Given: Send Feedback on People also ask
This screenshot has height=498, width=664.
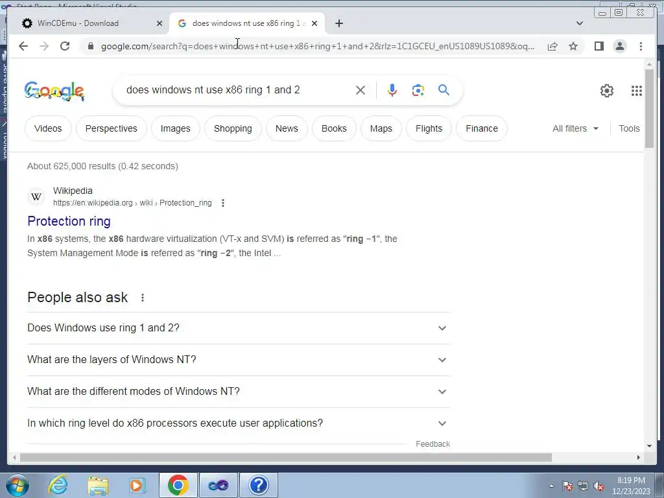Looking at the screenshot, I should 433,444.
